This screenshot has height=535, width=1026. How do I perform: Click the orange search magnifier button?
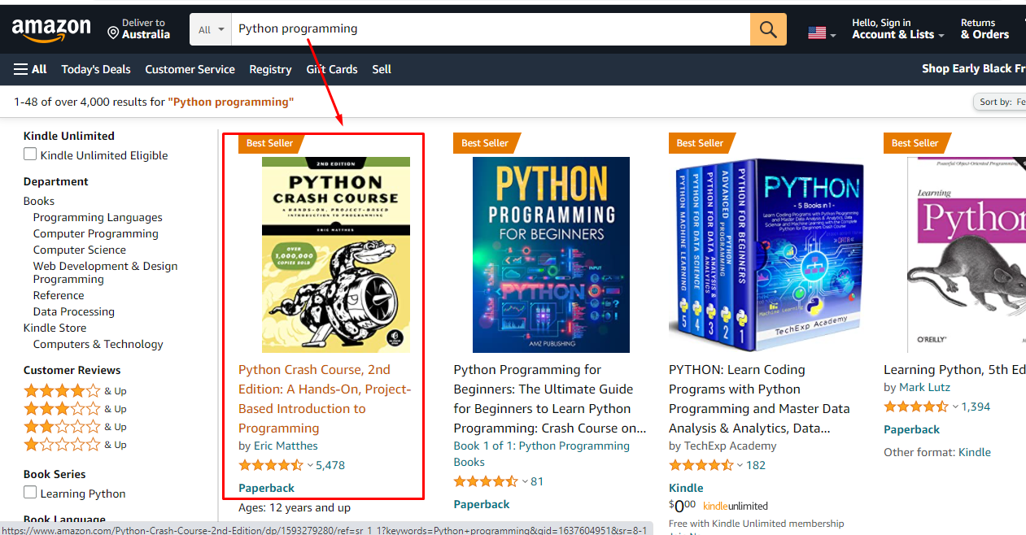coord(768,29)
